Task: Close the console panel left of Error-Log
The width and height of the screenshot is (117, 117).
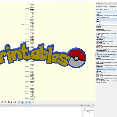Action: (x=81, y=106)
